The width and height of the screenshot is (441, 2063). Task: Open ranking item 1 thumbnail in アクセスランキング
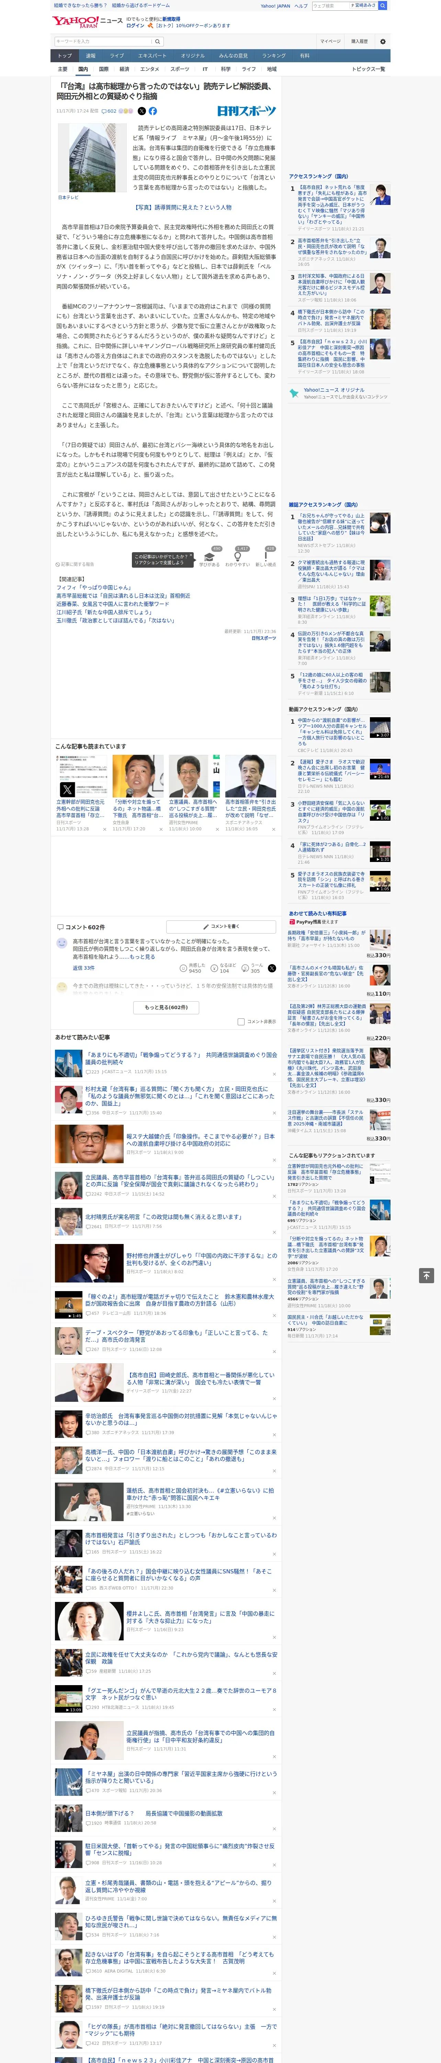(380, 195)
